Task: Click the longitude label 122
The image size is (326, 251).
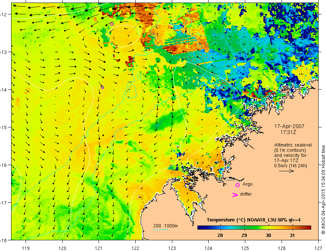Action: click(x=135, y=248)
